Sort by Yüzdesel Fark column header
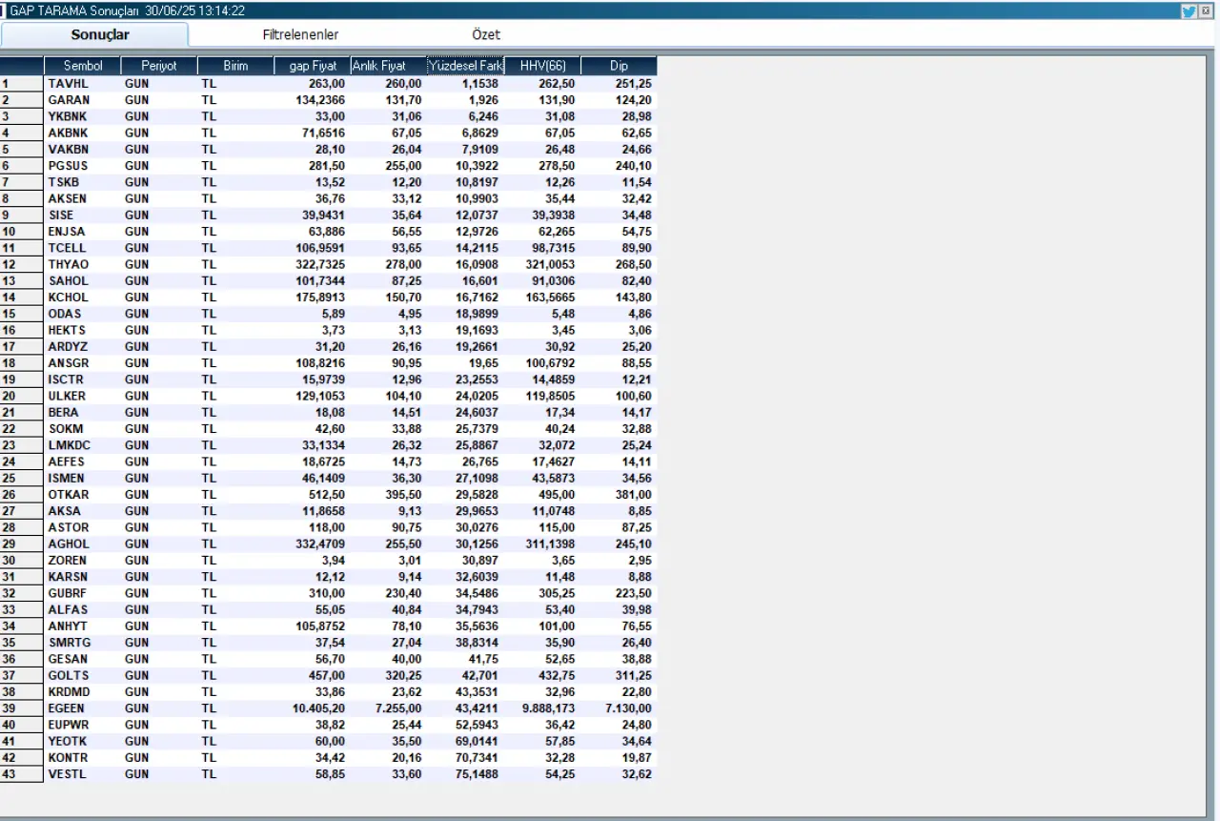Viewport: 1220px width, 821px height. (465, 66)
